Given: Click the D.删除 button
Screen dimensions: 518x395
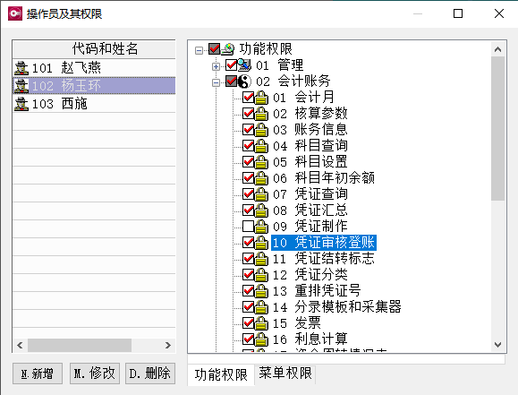Looking at the screenshot, I should [x=150, y=374].
